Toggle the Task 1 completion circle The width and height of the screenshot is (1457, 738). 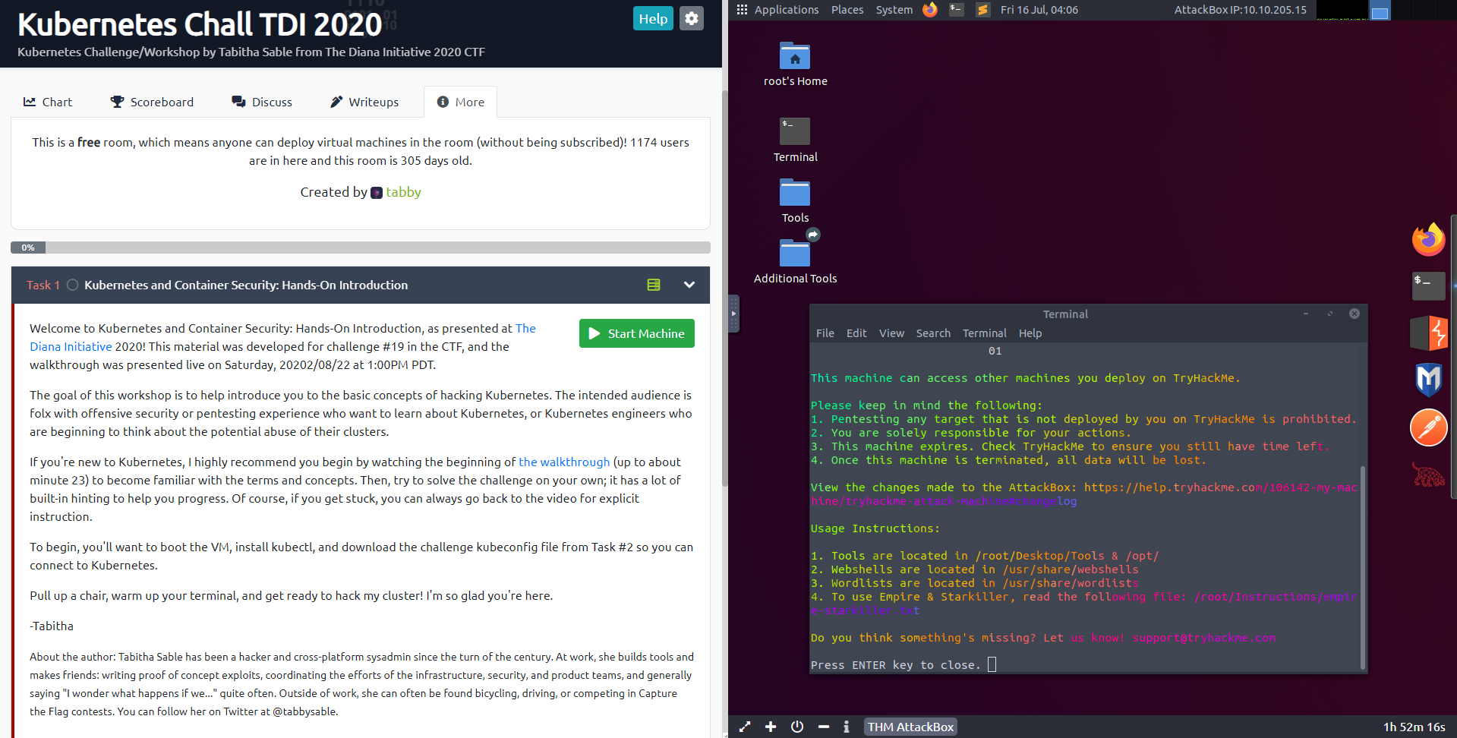pyautogui.click(x=73, y=285)
